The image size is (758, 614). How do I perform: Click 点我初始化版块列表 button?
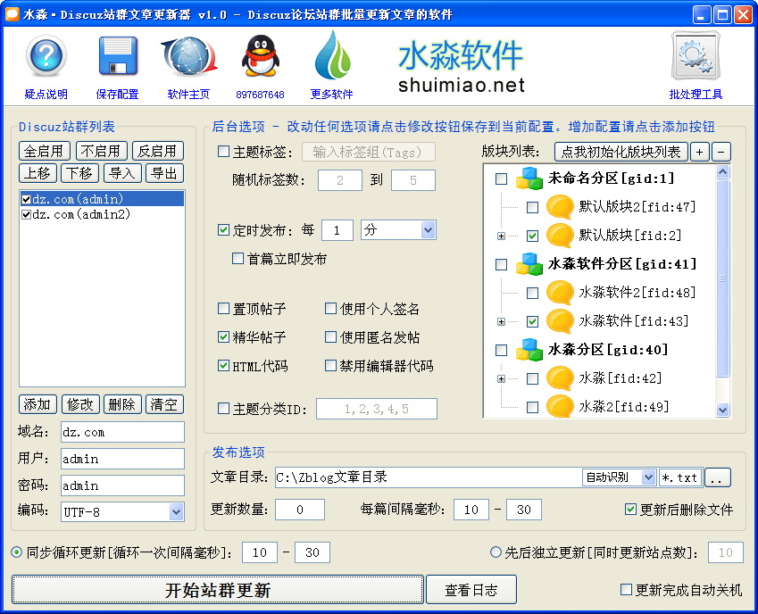(x=621, y=153)
